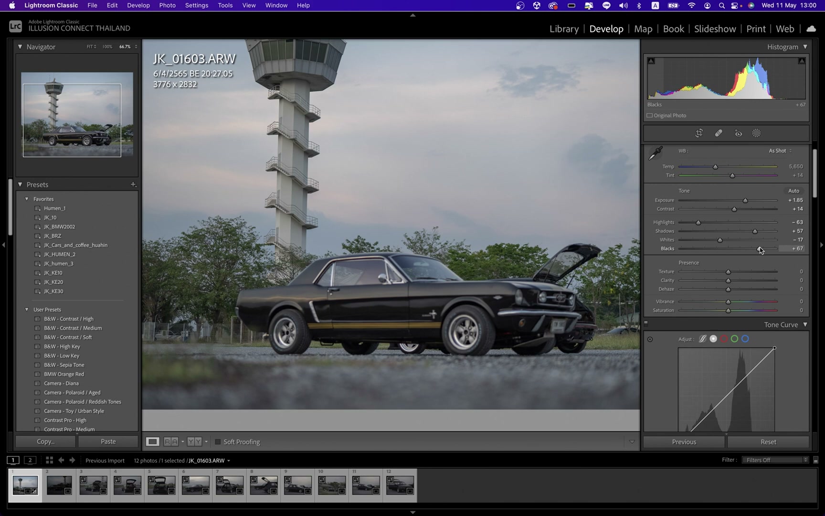Select filmstrip thumbnail number 12

click(400, 485)
